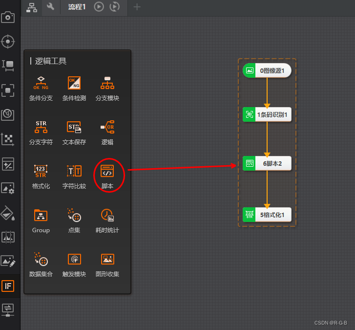The height and width of the screenshot is (330, 355).
Task: Select the 点集 tool
Action: click(74, 220)
